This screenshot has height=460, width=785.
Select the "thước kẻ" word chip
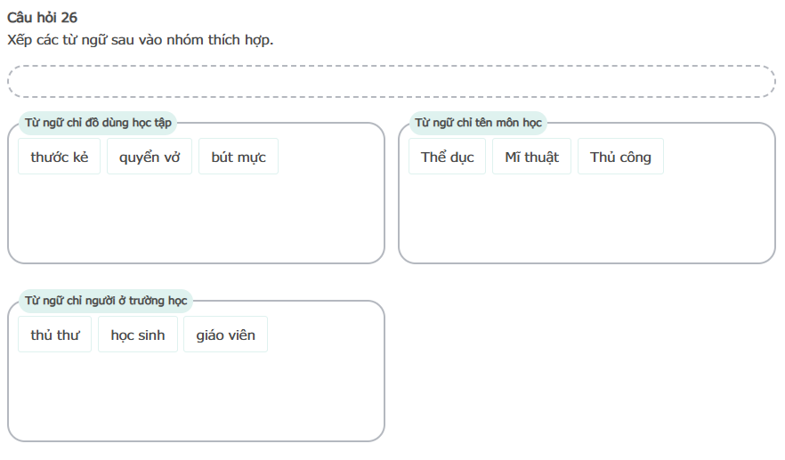coord(60,157)
